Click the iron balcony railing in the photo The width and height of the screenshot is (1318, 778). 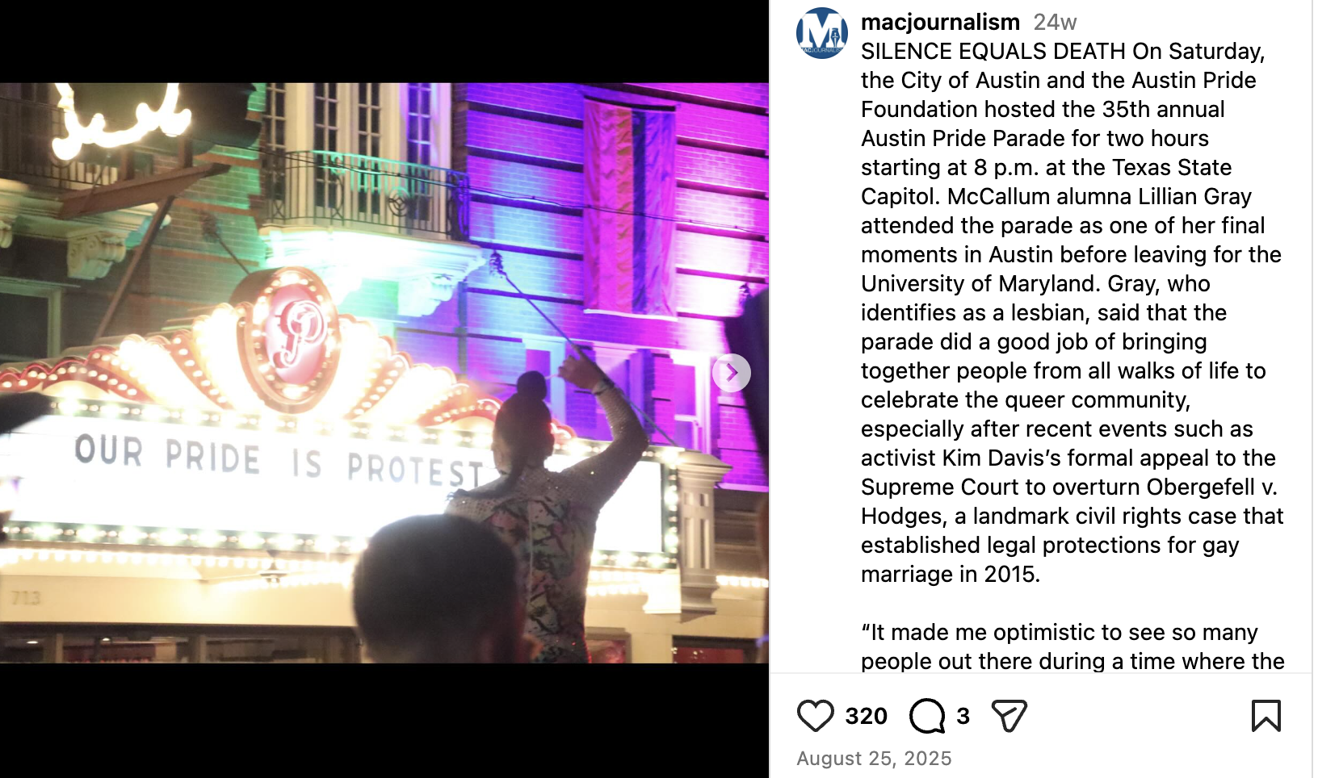363,194
